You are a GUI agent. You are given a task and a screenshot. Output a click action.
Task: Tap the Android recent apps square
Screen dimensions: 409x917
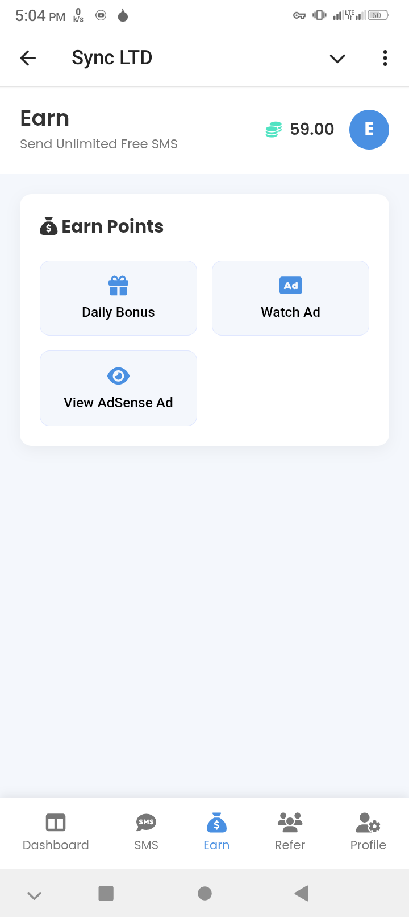coord(106,893)
